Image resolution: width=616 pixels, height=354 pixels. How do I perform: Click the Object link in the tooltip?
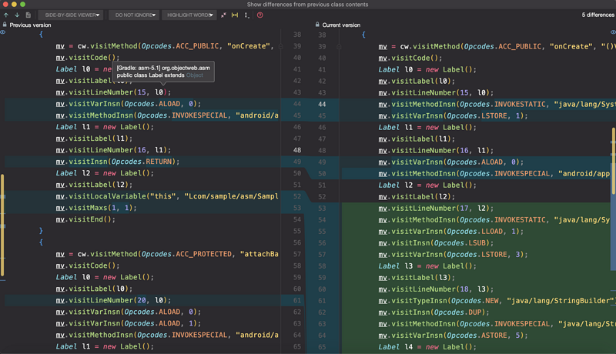[196, 75]
